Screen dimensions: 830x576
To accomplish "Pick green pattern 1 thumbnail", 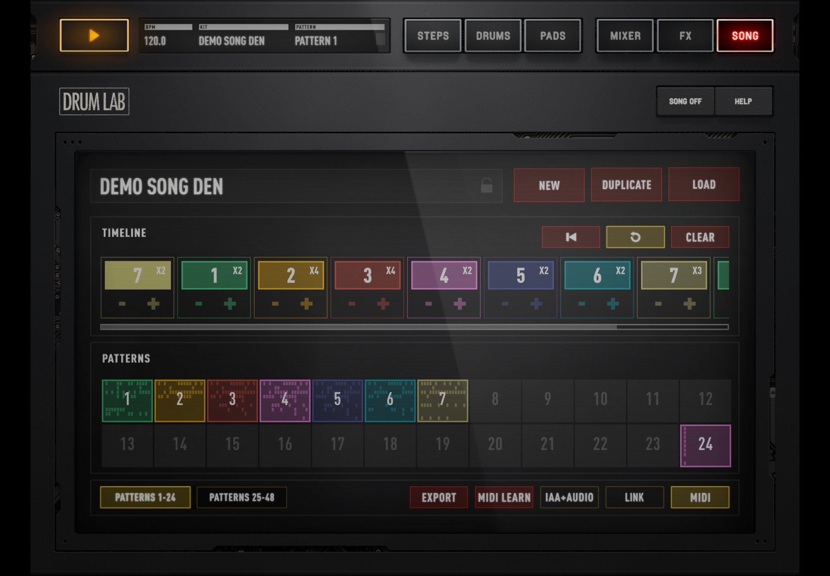I will [x=127, y=401].
